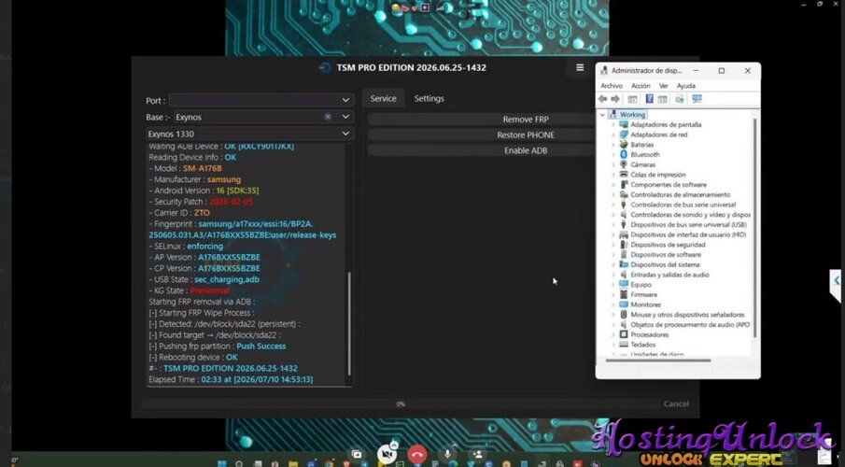Select Componentes de software item
The width and height of the screenshot is (845, 467).
pyautogui.click(x=669, y=184)
